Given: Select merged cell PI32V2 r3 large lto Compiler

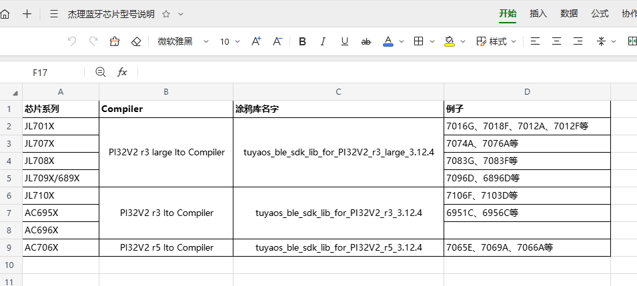Looking at the screenshot, I should [x=165, y=153].
